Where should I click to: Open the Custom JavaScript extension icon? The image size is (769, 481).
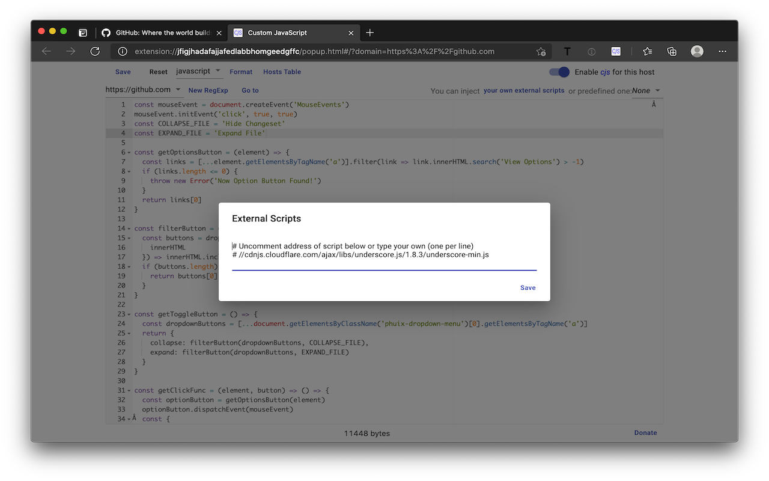click(x=616, y=52)
